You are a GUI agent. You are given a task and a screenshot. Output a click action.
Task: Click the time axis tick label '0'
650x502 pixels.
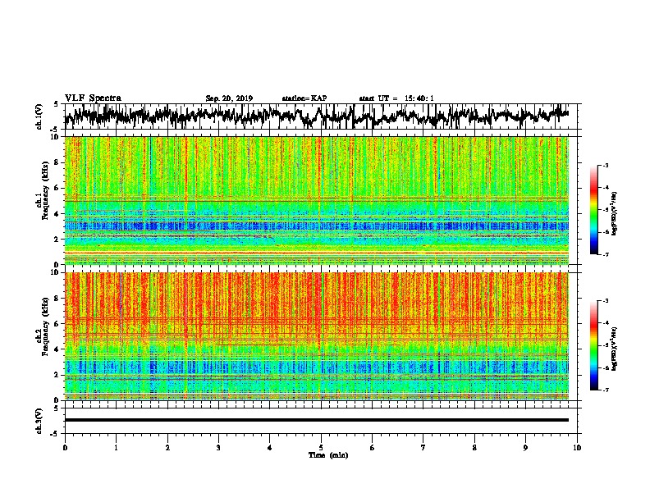[x=65, y=448]
